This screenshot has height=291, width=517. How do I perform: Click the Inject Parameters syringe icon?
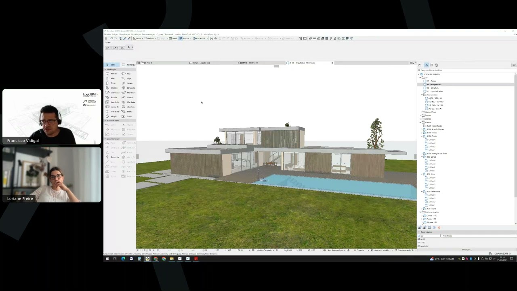pos(129,38)
